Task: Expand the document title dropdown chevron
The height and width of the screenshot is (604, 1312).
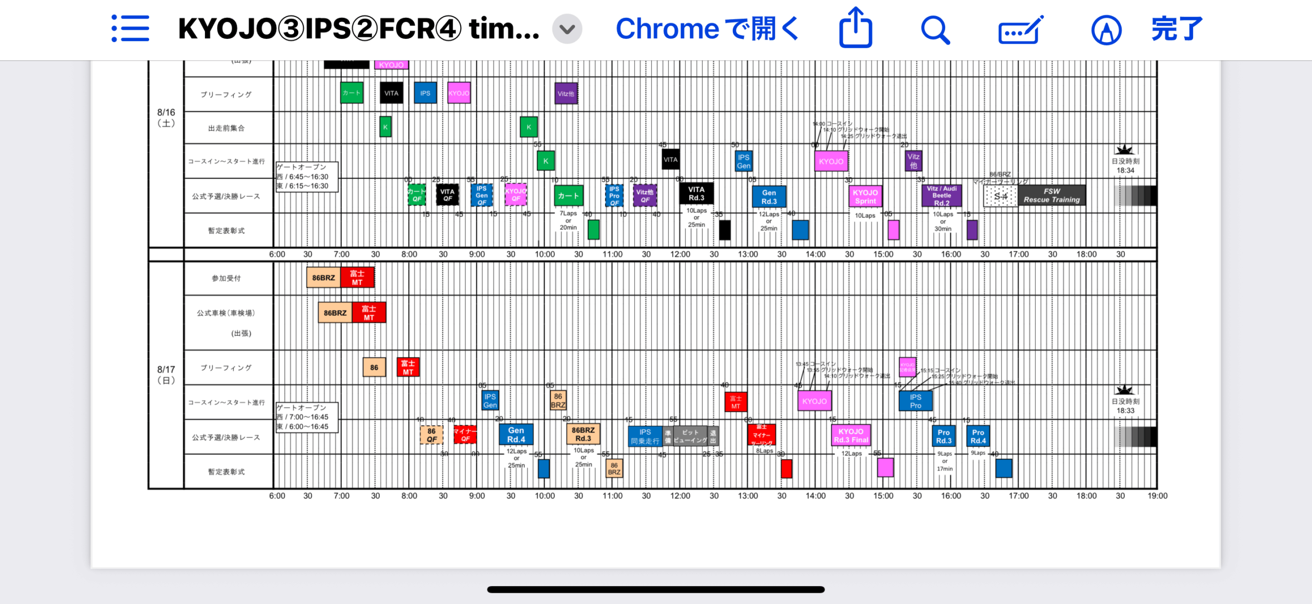Action: (567, 29)
